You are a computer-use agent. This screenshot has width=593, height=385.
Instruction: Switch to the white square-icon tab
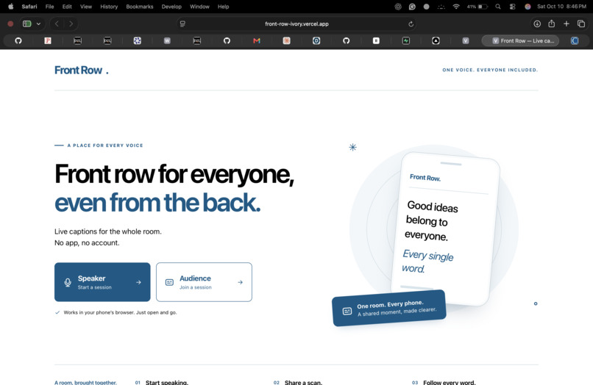[376, 40]
